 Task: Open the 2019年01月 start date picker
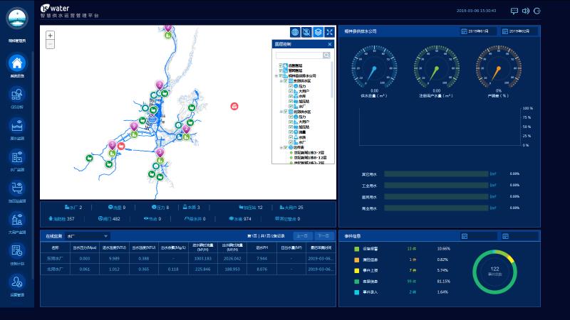(x=478, y=31)
